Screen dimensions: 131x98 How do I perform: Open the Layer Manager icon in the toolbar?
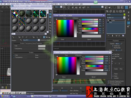click(114, 7)
